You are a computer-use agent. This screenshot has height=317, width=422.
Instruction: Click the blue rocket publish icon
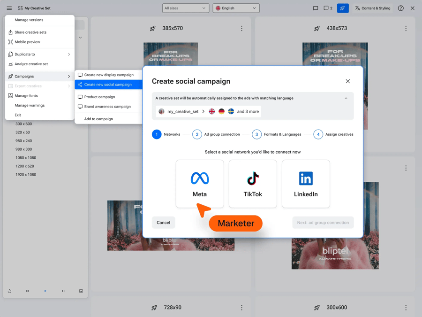(343, 8)
